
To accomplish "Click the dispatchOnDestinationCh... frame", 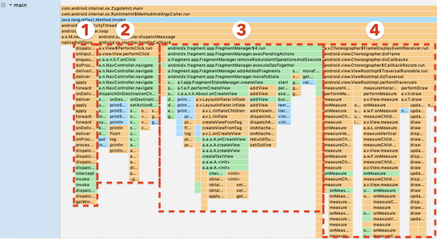I will coord(128,94).
